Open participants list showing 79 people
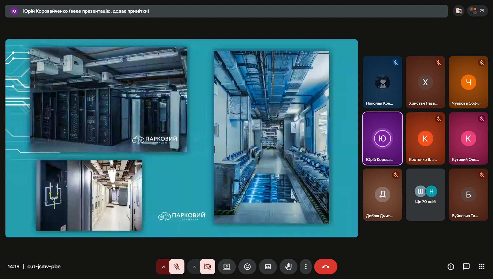This screenshot has height=279, width=493. pos(477,11)
